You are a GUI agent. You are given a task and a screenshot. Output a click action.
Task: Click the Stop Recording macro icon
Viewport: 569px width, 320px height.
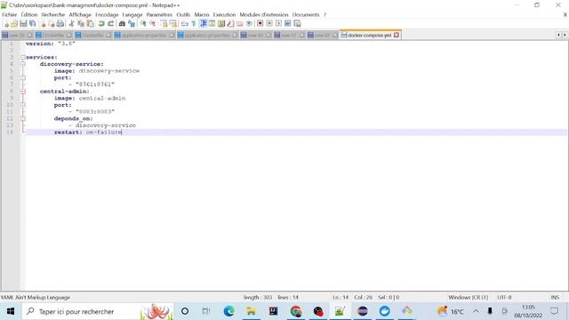(x=269, y=24)
